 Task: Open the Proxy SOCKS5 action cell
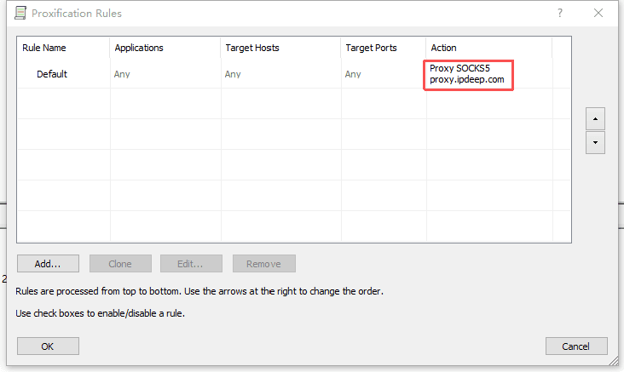(468, 74)
